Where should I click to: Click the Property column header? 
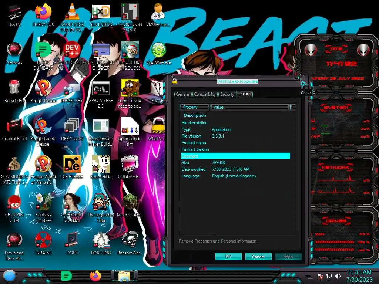194,107
